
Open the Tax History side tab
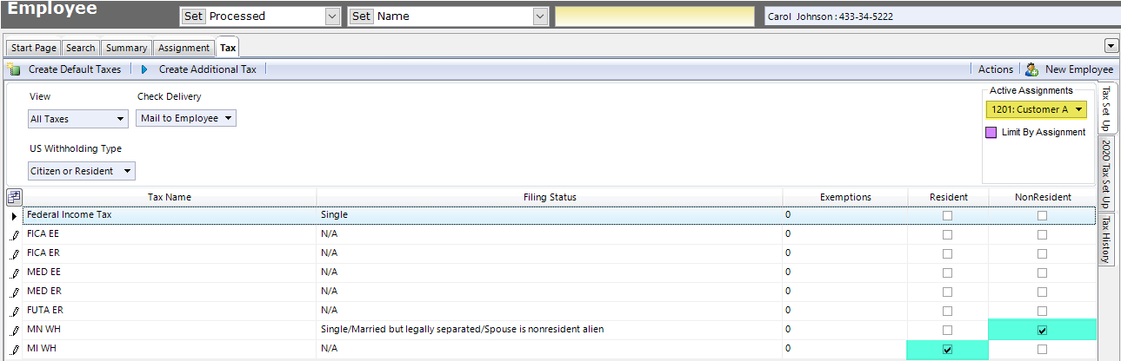(x=1105, y=240)
